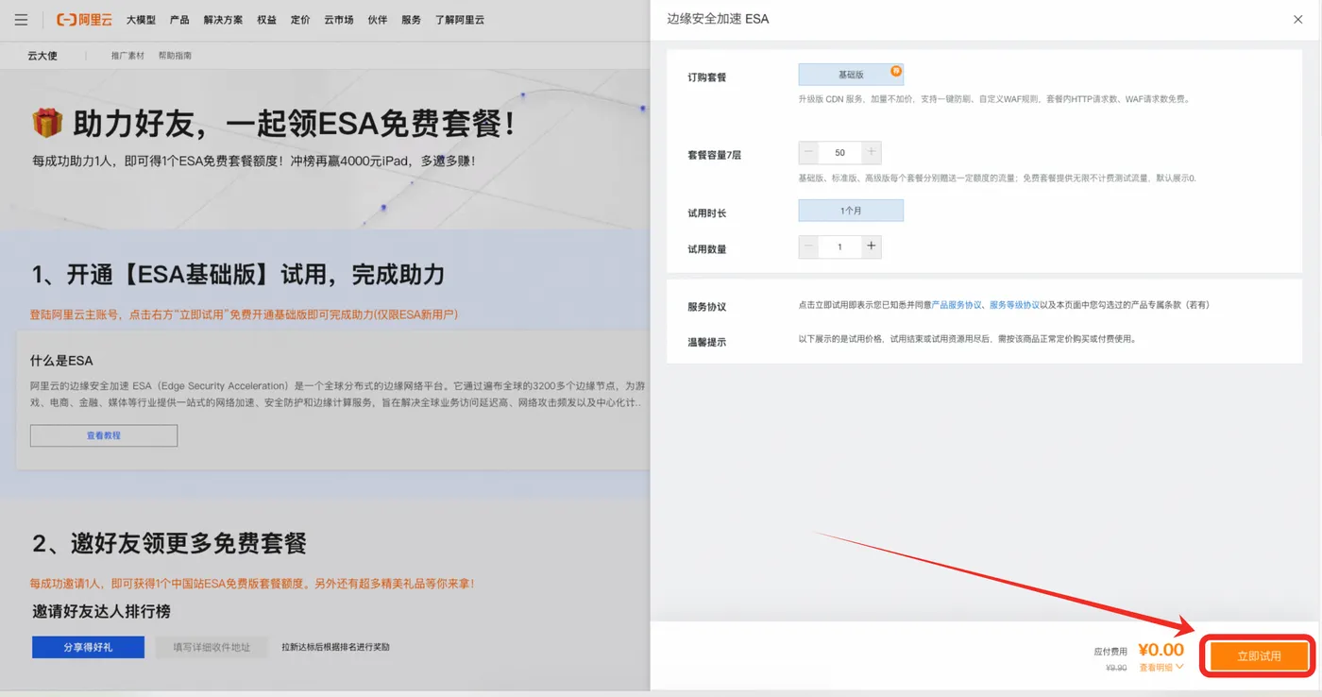
Task: Select the 基础版 package option
Action: (851, 75)
